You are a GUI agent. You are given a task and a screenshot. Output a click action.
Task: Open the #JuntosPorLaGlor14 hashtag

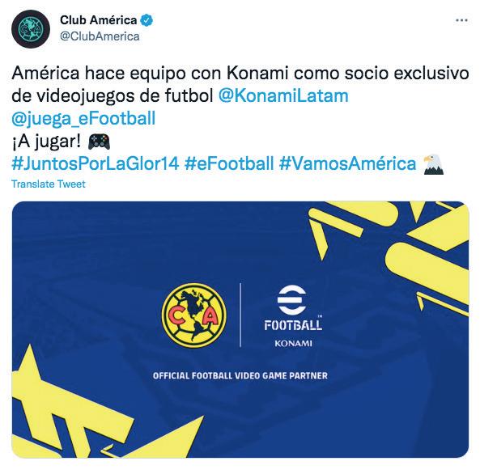[96, 163]
